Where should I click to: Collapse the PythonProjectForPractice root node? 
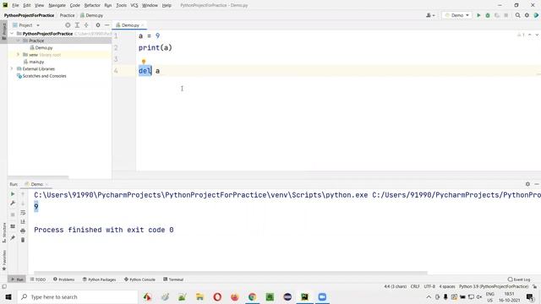12,34
